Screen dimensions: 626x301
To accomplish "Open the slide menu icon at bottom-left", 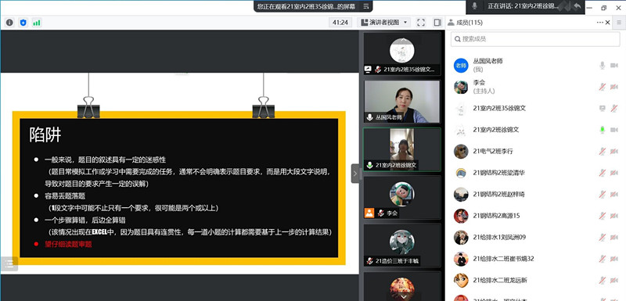I will pyautogui.click(x=9, y=263).
